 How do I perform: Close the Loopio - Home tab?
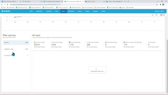point(104,2)
